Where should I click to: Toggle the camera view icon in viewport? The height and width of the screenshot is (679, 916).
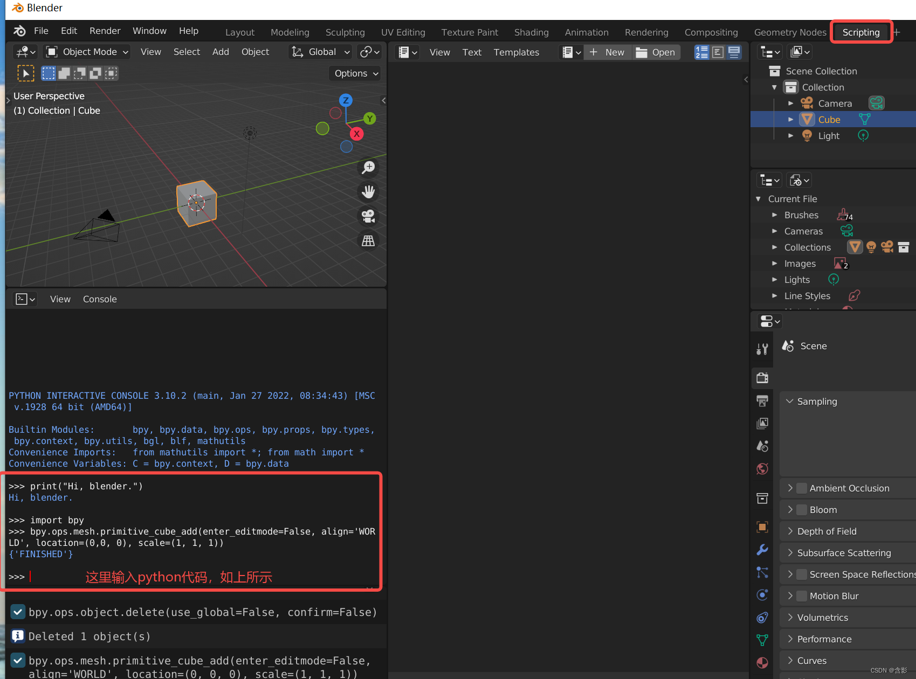[368, 216]
